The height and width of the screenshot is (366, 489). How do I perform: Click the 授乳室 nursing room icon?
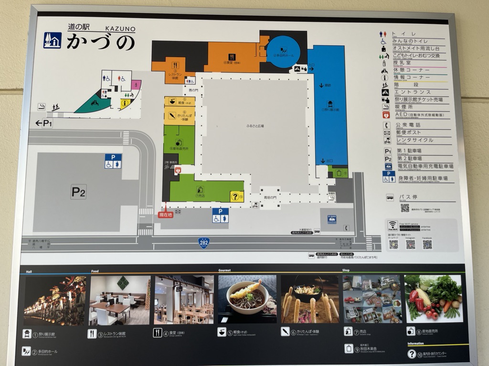click(x=383, y=63)
